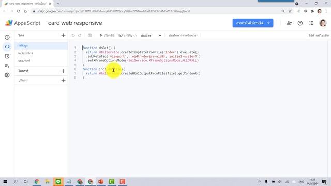Image resolution: width=331 pixels, height=186 pixels.
Task: Reload the page in Chrome
Action: 19,11
